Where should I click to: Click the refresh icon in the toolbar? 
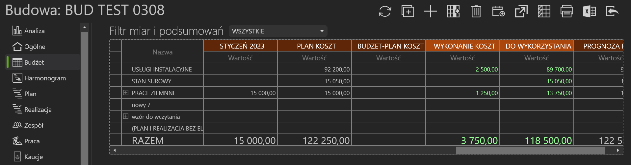click(x=385, y=11)
